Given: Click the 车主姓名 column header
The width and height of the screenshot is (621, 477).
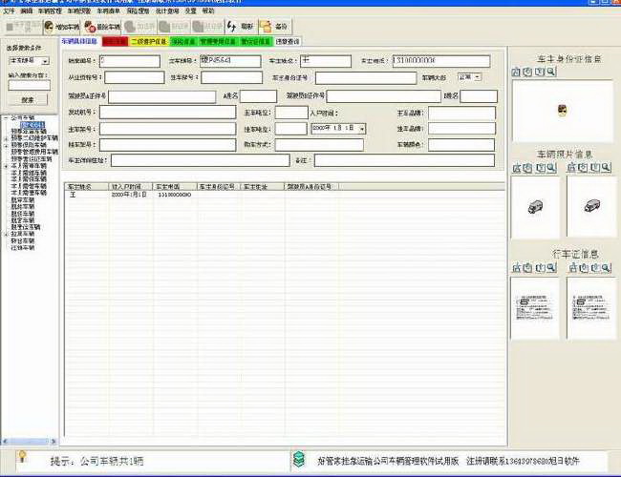Looking at the screenshot, I should coord(86,186).
